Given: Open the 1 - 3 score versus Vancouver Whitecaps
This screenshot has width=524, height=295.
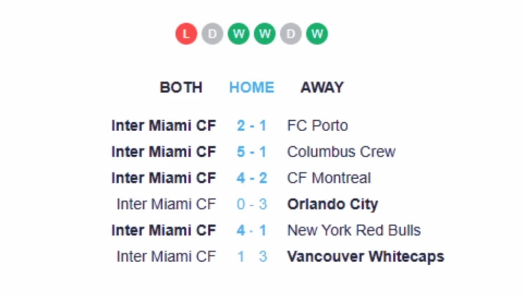Looking at the screenshot, I should 252,257.
